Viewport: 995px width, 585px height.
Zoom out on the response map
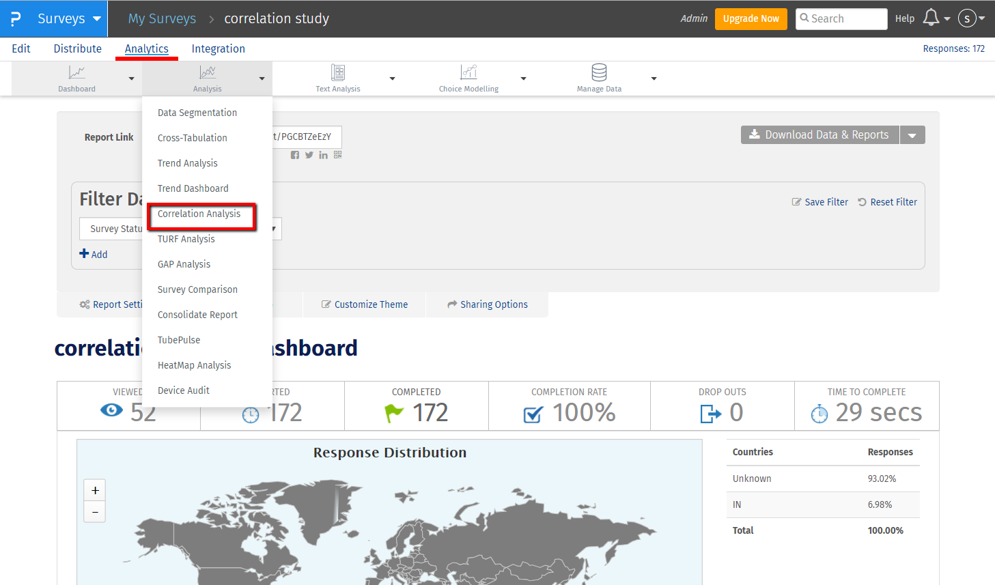tap(95, 512)
